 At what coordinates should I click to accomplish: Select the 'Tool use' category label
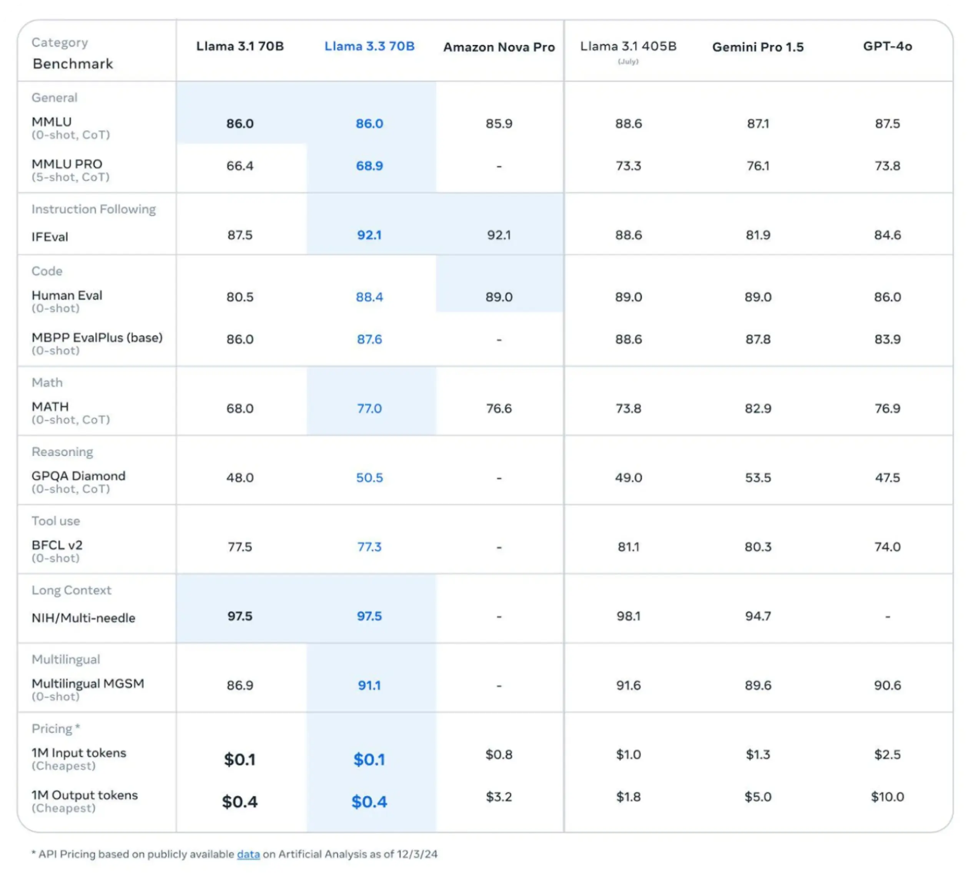(56, 521)
